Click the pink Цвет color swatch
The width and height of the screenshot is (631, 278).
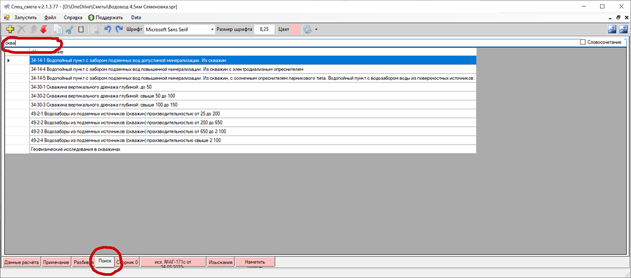(x=295, y=29)
